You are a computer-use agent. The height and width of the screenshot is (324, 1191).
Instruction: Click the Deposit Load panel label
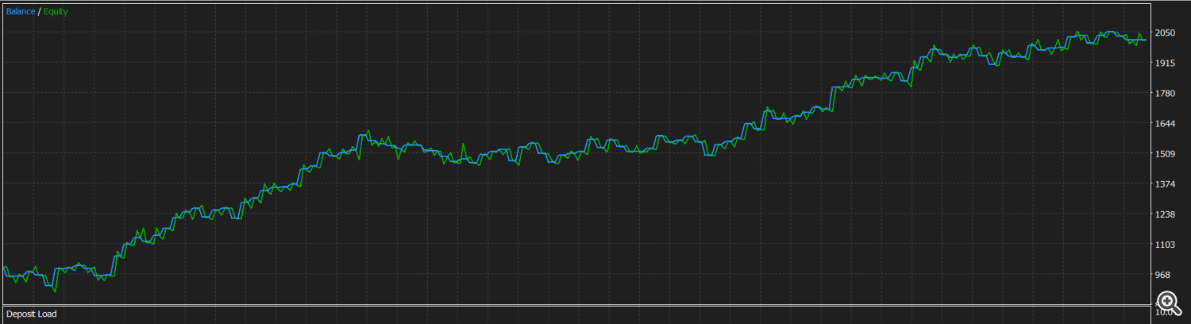tap(32, 314)
